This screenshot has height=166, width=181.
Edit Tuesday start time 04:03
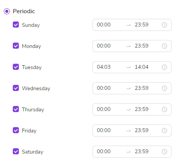pos(104,67)
